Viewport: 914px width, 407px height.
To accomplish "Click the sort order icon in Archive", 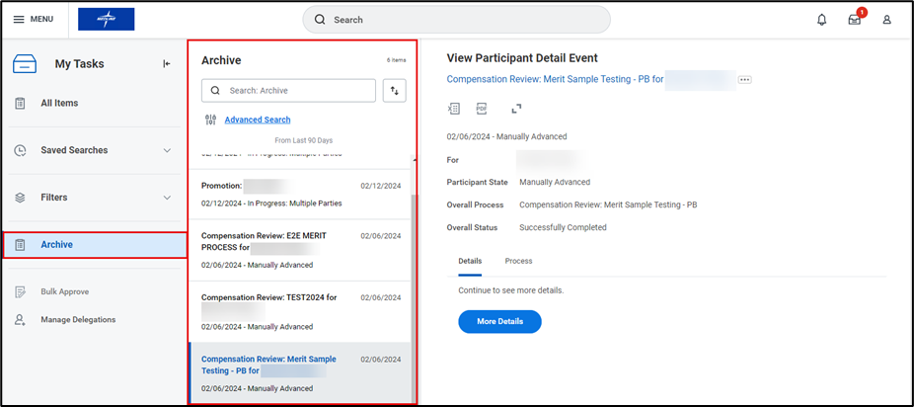I will (x=395, y=91).
